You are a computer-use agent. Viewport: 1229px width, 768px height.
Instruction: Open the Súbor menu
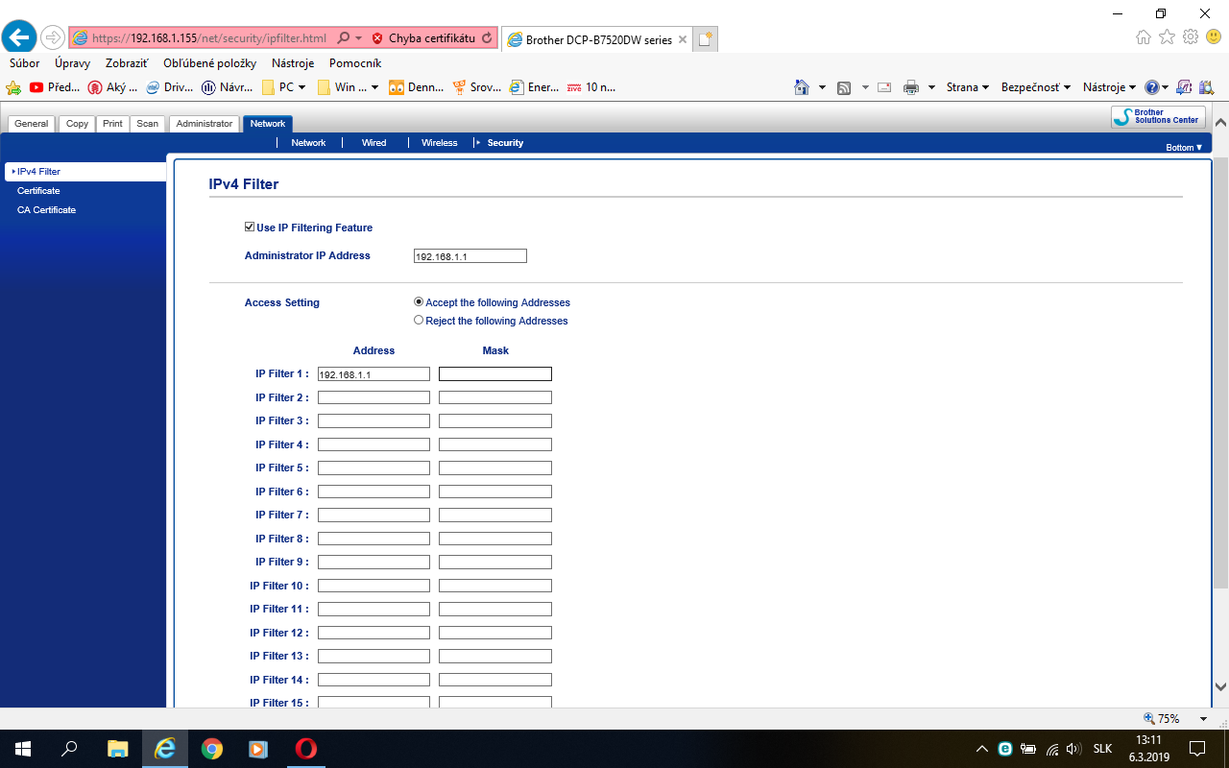point(24,63)
